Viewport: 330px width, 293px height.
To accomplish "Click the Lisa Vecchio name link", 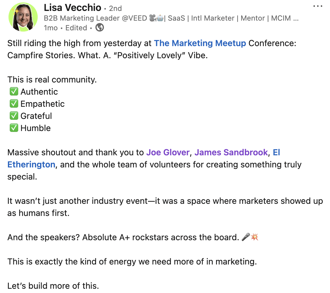I will 72,8.
